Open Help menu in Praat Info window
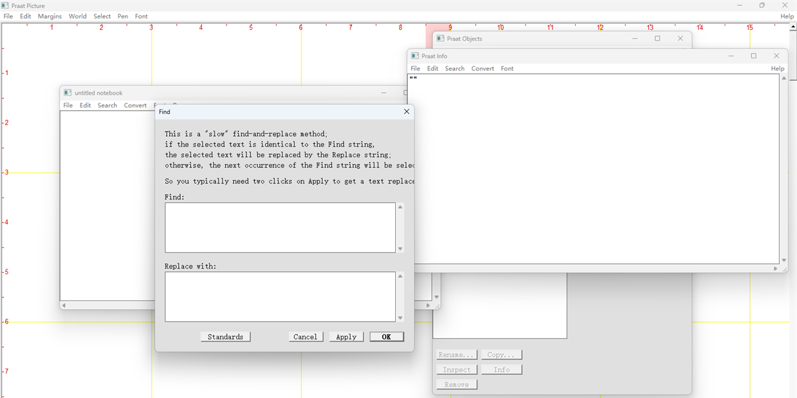Viewport: 797px width, 398px height. 777,69
